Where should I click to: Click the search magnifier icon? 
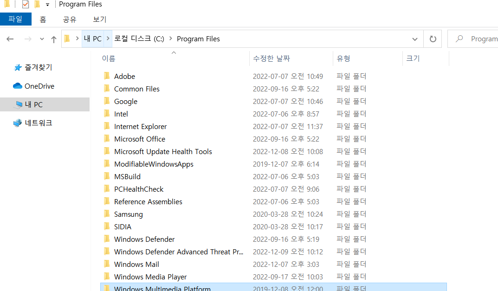459,39
